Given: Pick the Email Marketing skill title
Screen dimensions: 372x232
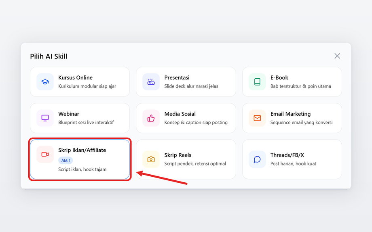Looking at the screenshot, I should pos(290,114).
